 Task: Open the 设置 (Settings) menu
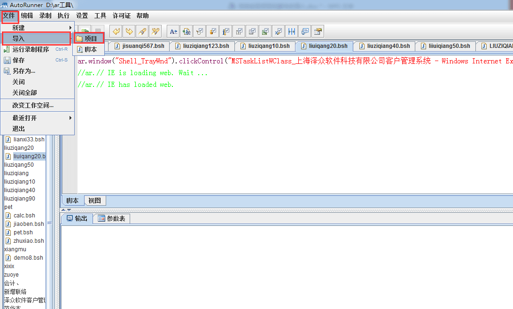[82, 15]
